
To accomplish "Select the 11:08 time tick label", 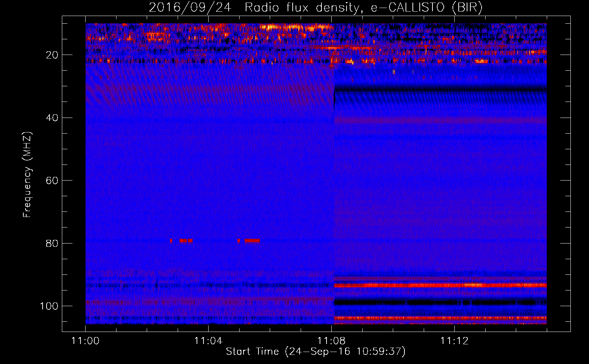I will point(331,341).
